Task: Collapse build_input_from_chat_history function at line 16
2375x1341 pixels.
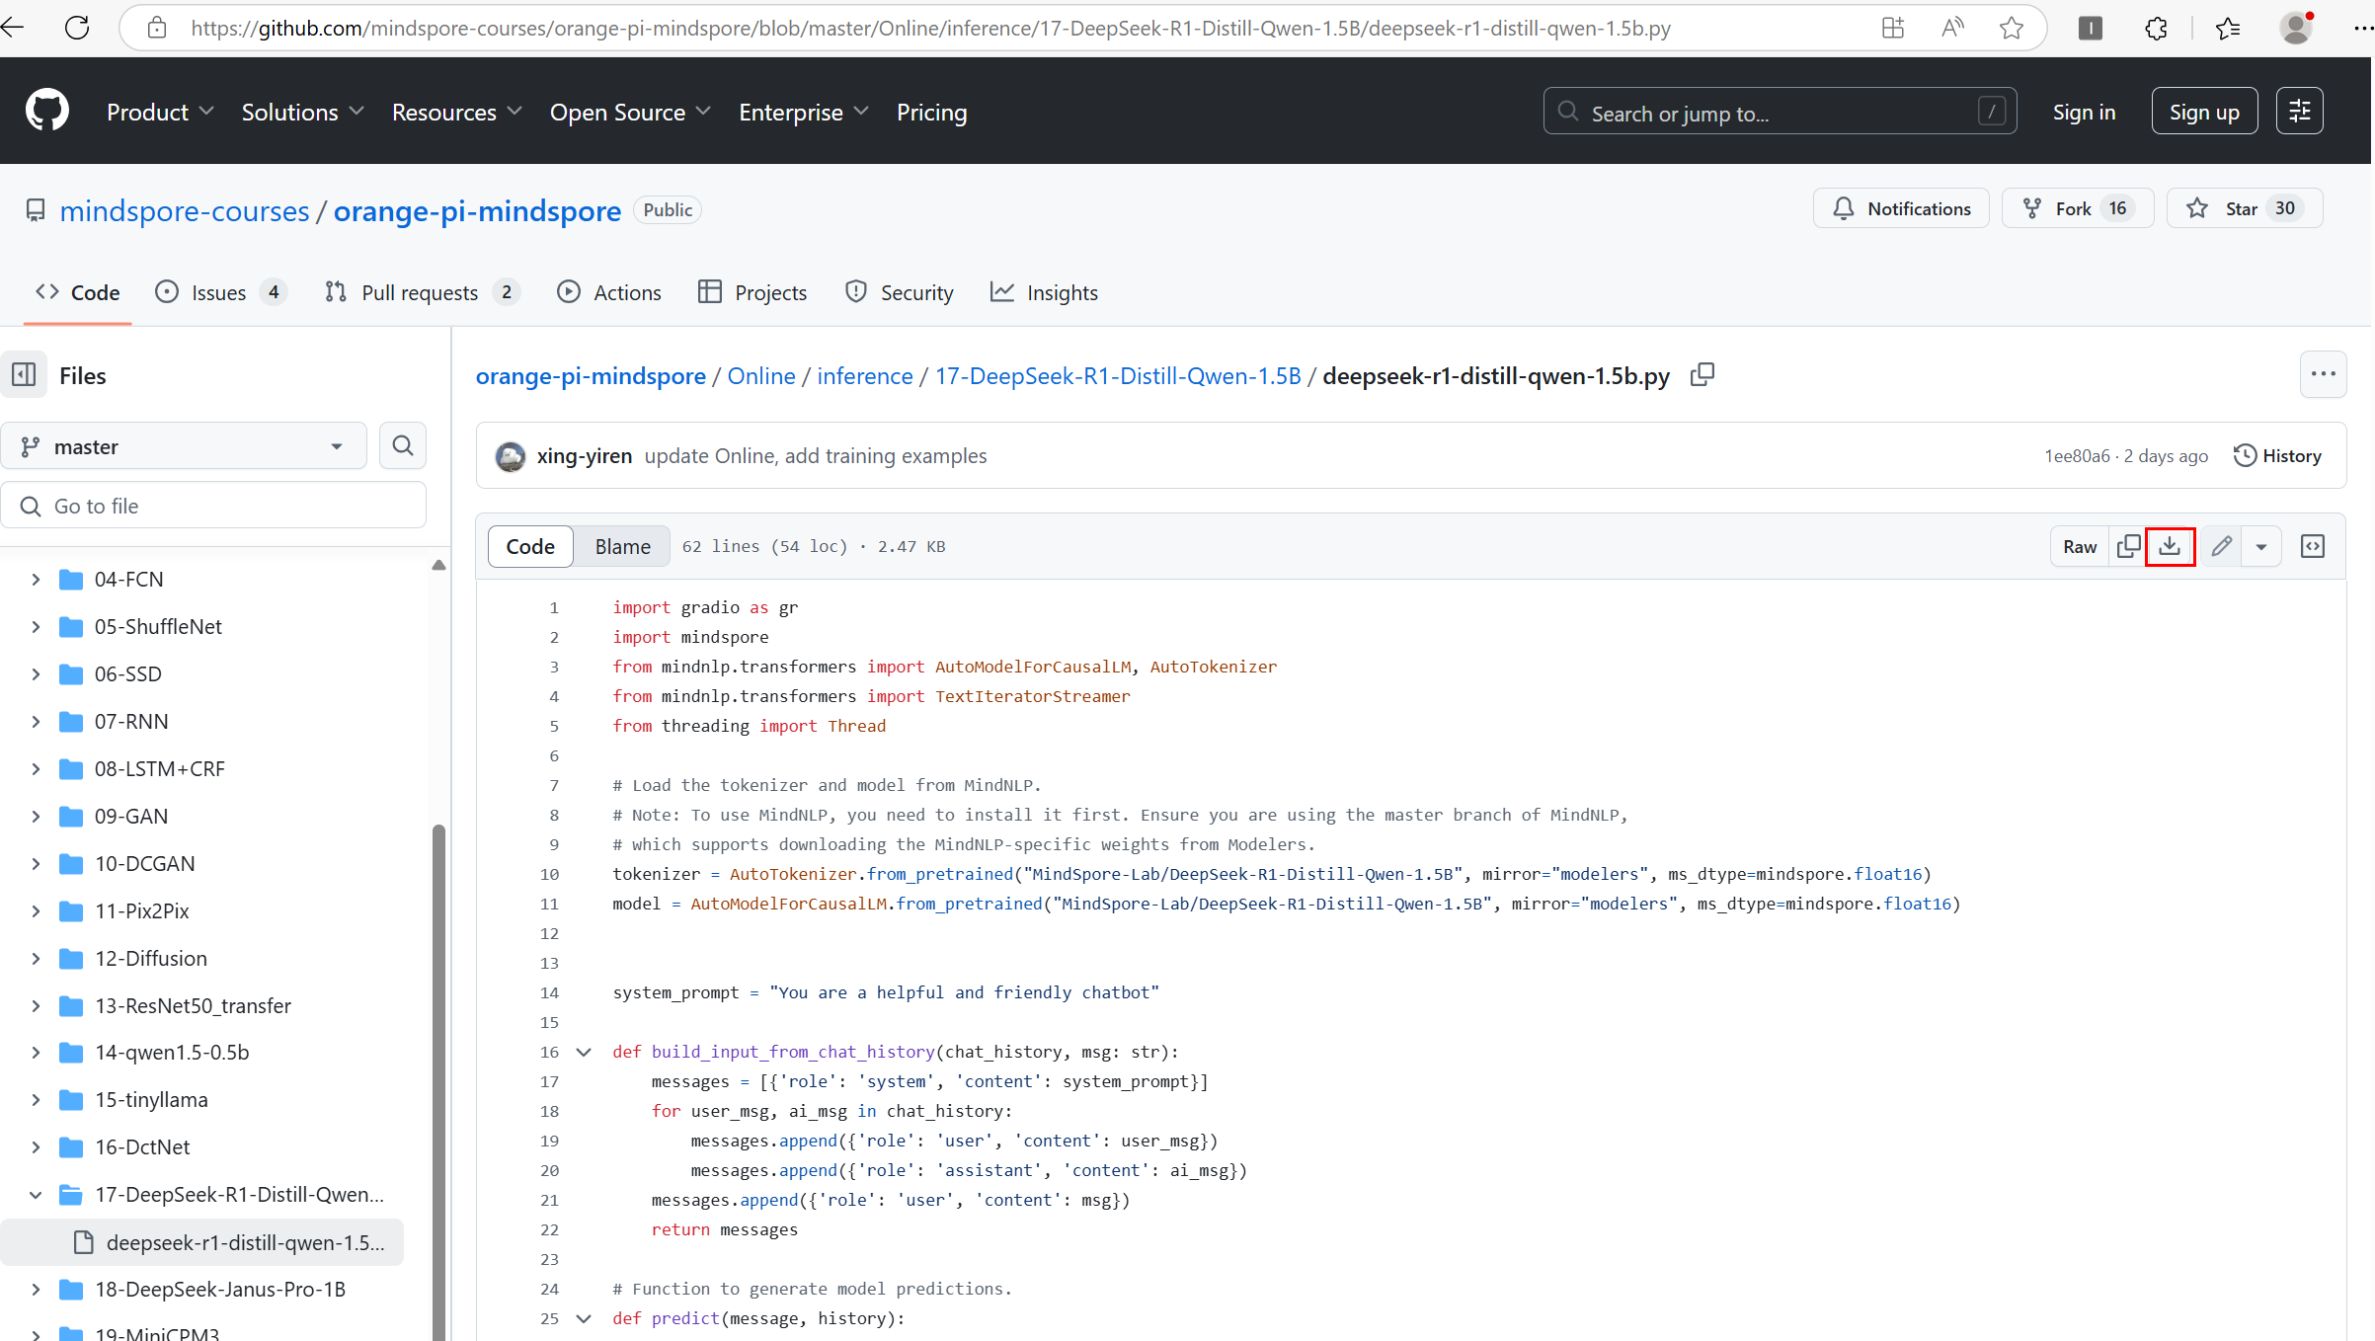Action: 584,1052
